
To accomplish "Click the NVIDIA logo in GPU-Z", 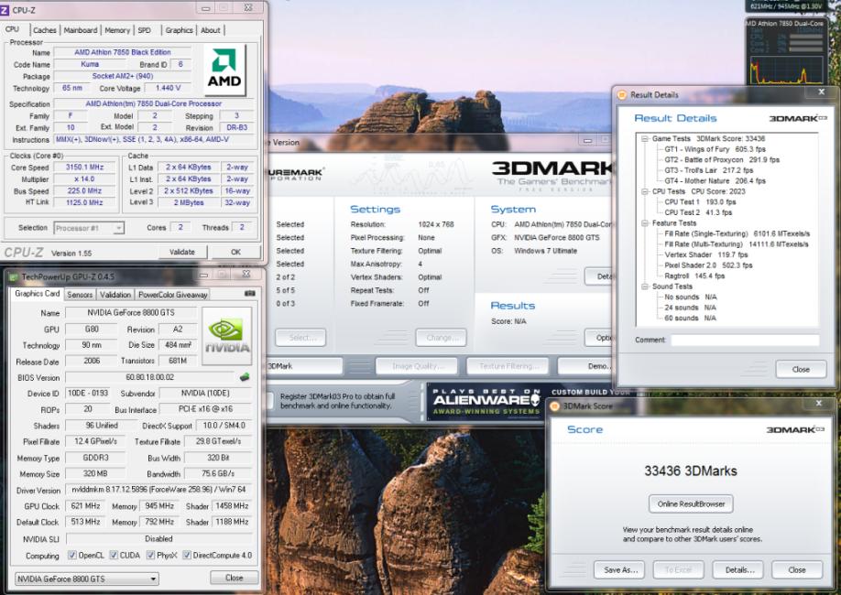I will [x=226, y=336].
